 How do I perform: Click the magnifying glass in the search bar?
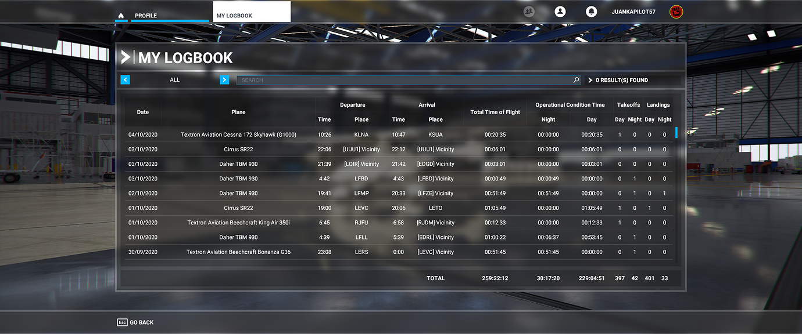pos(576,80)
